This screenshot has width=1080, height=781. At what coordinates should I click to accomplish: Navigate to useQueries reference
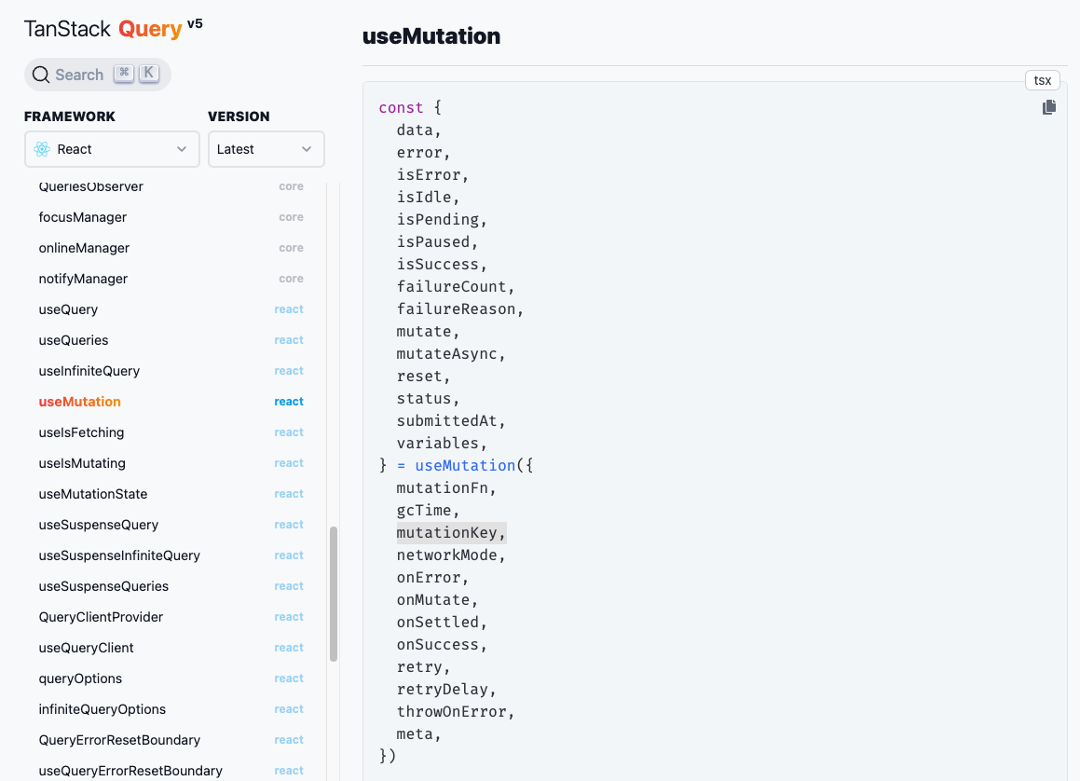74,340
